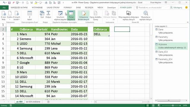This screenshot has width=190, height=107.
Task: Open ribbon display options icon
Action: (166, 3)
